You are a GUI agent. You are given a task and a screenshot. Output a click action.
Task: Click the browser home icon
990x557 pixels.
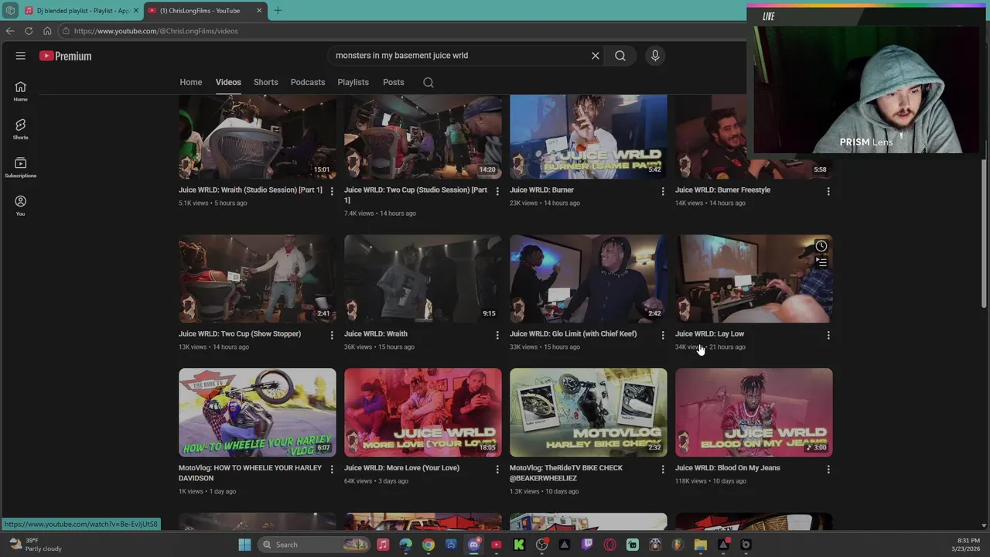point(47,31)
